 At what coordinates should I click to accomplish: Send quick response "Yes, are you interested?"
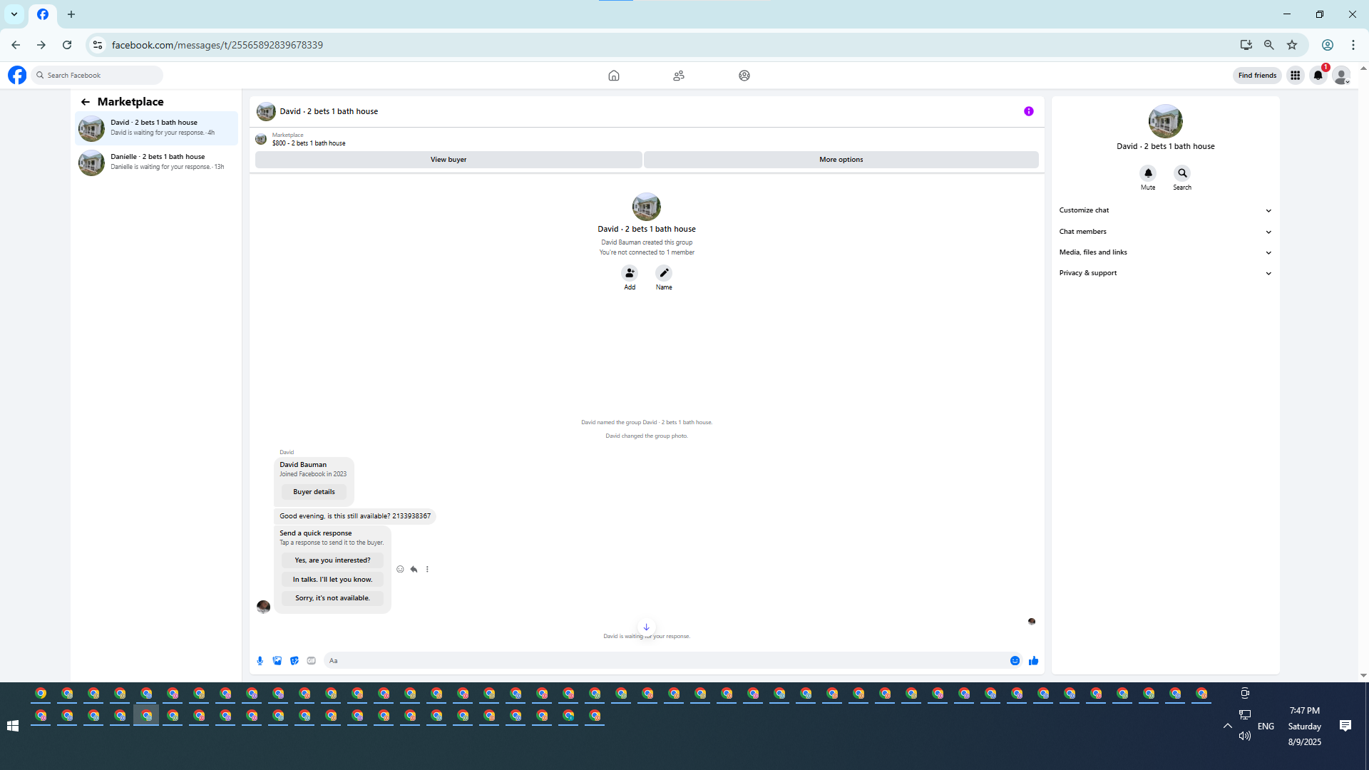(x=332, y=560)
